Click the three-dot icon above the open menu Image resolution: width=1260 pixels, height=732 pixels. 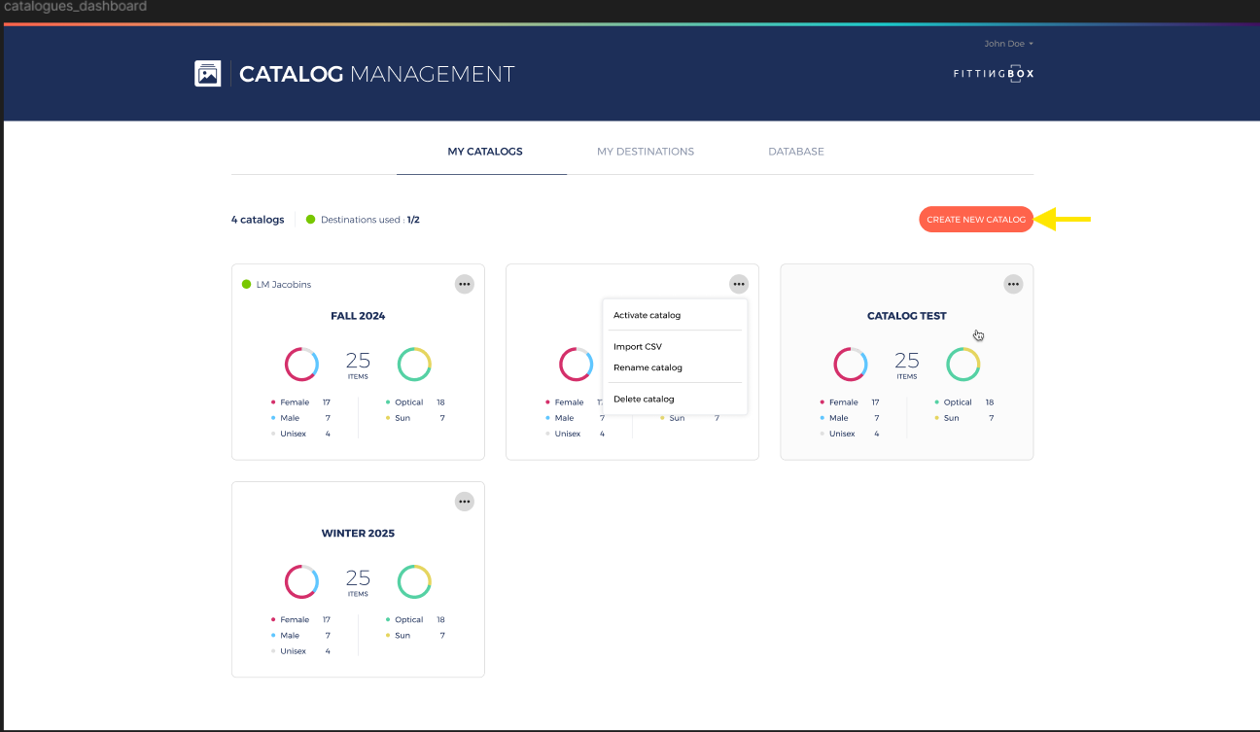tap(739, 284)
